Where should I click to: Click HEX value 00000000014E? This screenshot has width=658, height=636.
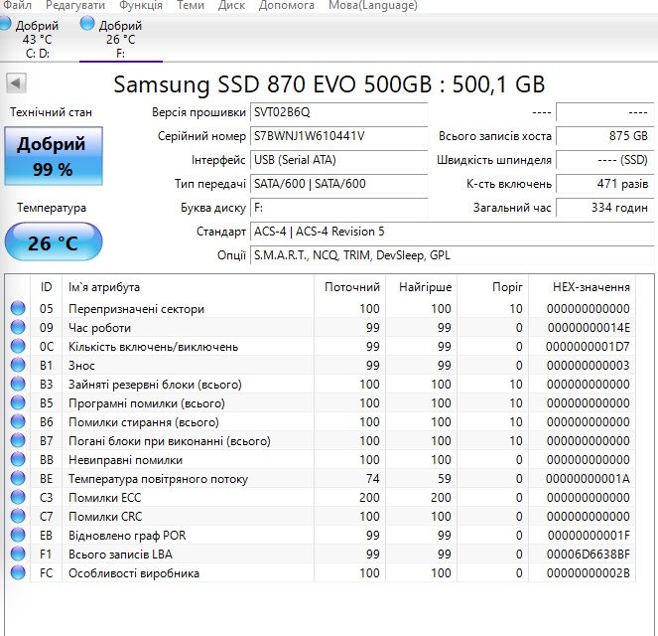click(589, 327)
